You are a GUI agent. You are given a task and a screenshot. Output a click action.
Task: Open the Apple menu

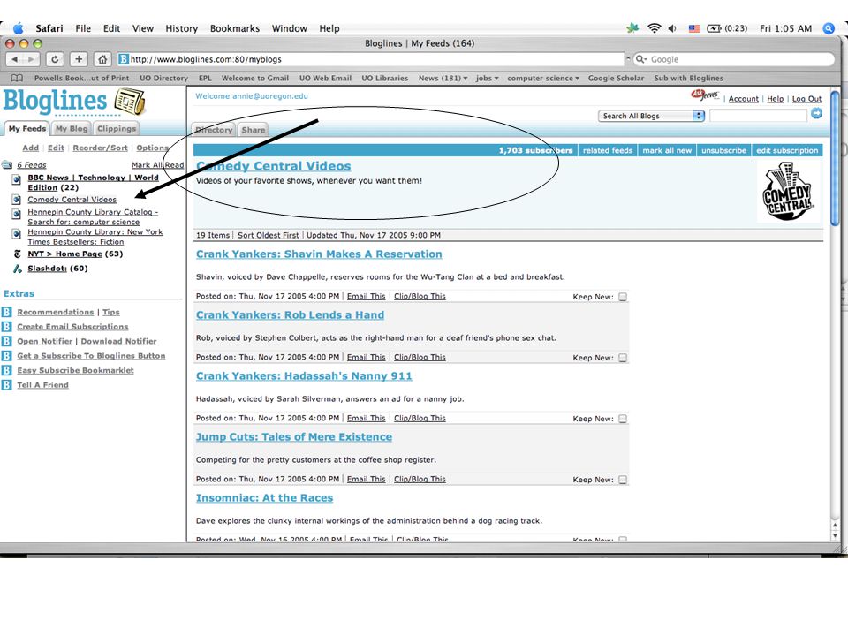pos(19,28)
